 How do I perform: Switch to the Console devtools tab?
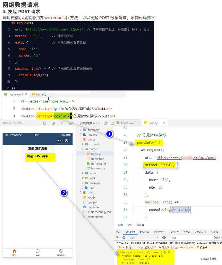[130, 232]
